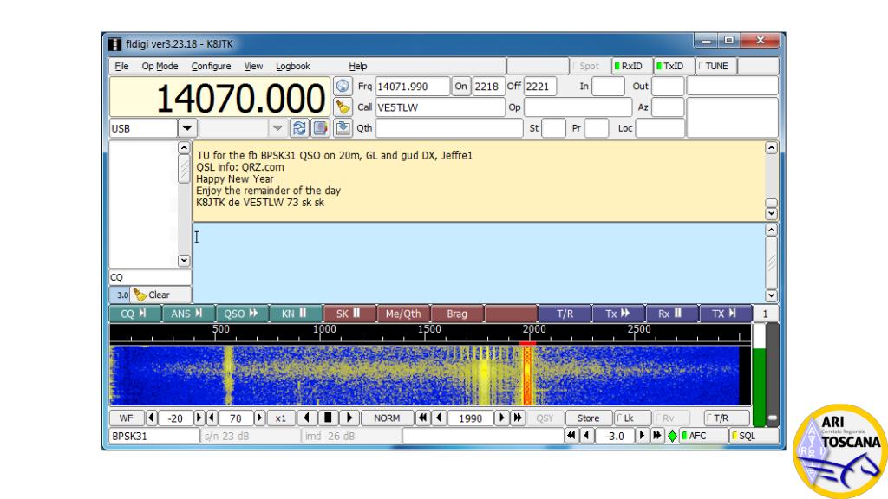Toggle the TxID indicator
The height and width of the screenshot is (499, 888).
coord(673,66)
